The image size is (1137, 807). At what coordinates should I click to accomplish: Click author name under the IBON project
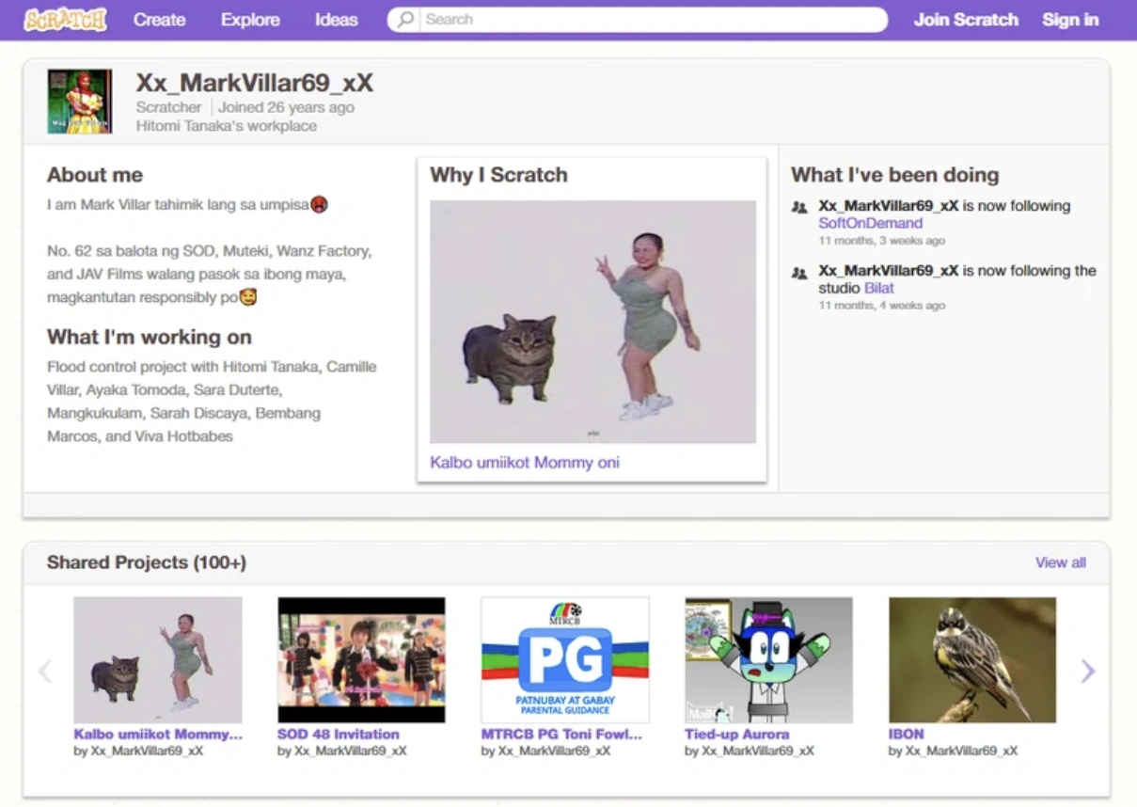coord(960,751)
